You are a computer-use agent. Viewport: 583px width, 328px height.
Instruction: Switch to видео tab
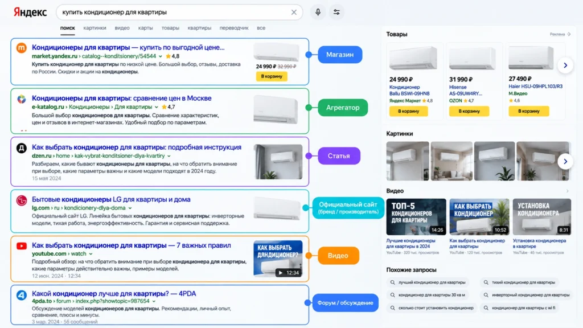click(122, 28)
